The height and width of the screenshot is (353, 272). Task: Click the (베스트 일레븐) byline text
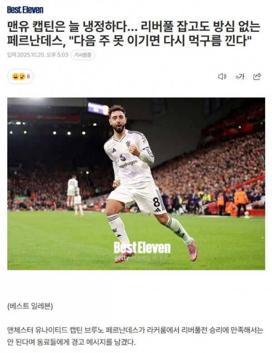[30, 306]
